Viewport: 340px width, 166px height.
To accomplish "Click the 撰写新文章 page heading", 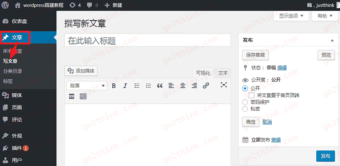I will click(85, 24).
